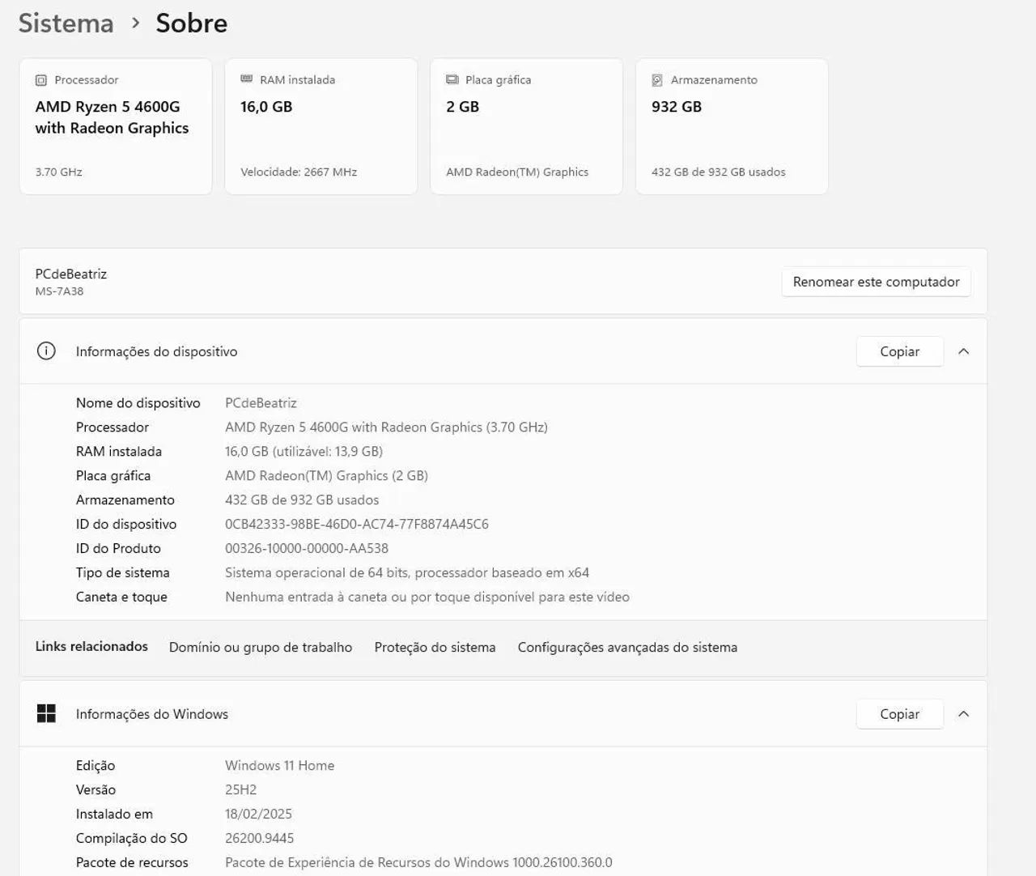This screenshot has height=876, width=1036.
Task: Click the Armazenamento label in the device info list
Action: tap(125, 500)
